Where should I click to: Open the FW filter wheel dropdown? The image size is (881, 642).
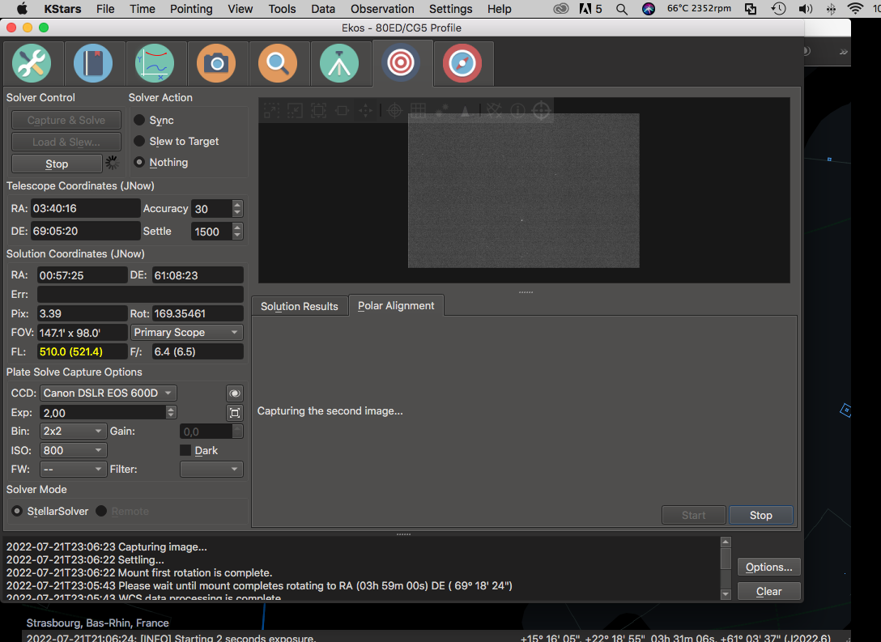pos(73,469)
